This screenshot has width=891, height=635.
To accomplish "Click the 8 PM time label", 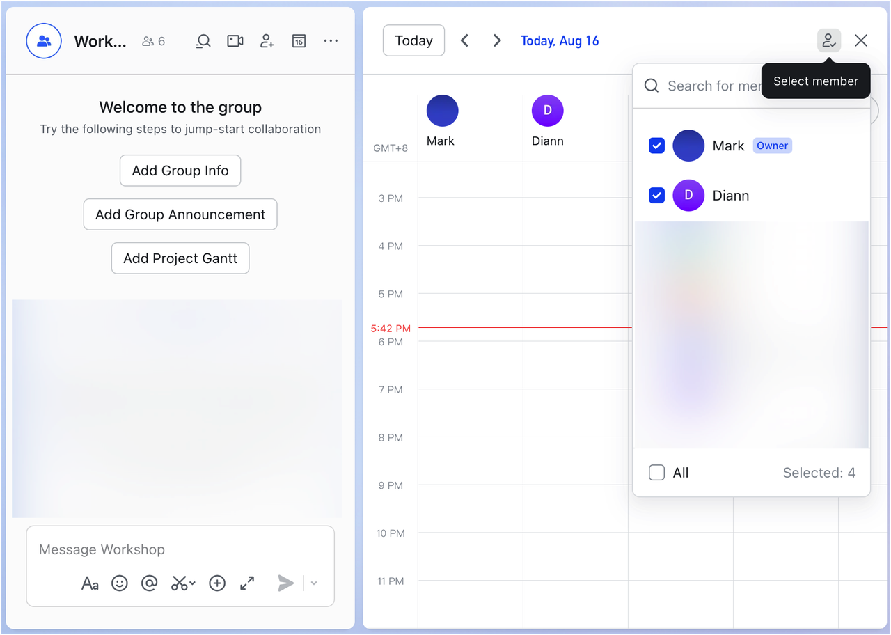I will 391,437.
